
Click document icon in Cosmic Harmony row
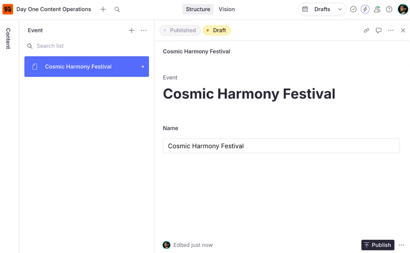coord(34,67)
